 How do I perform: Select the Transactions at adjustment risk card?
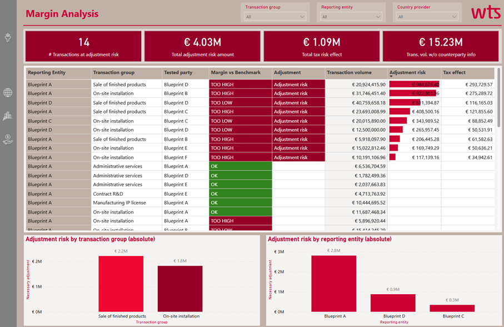83,46
